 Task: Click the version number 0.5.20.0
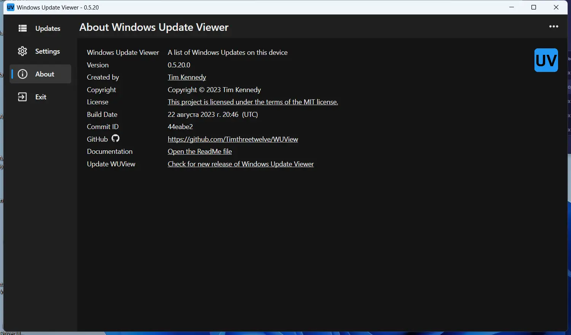pos(179,65)
